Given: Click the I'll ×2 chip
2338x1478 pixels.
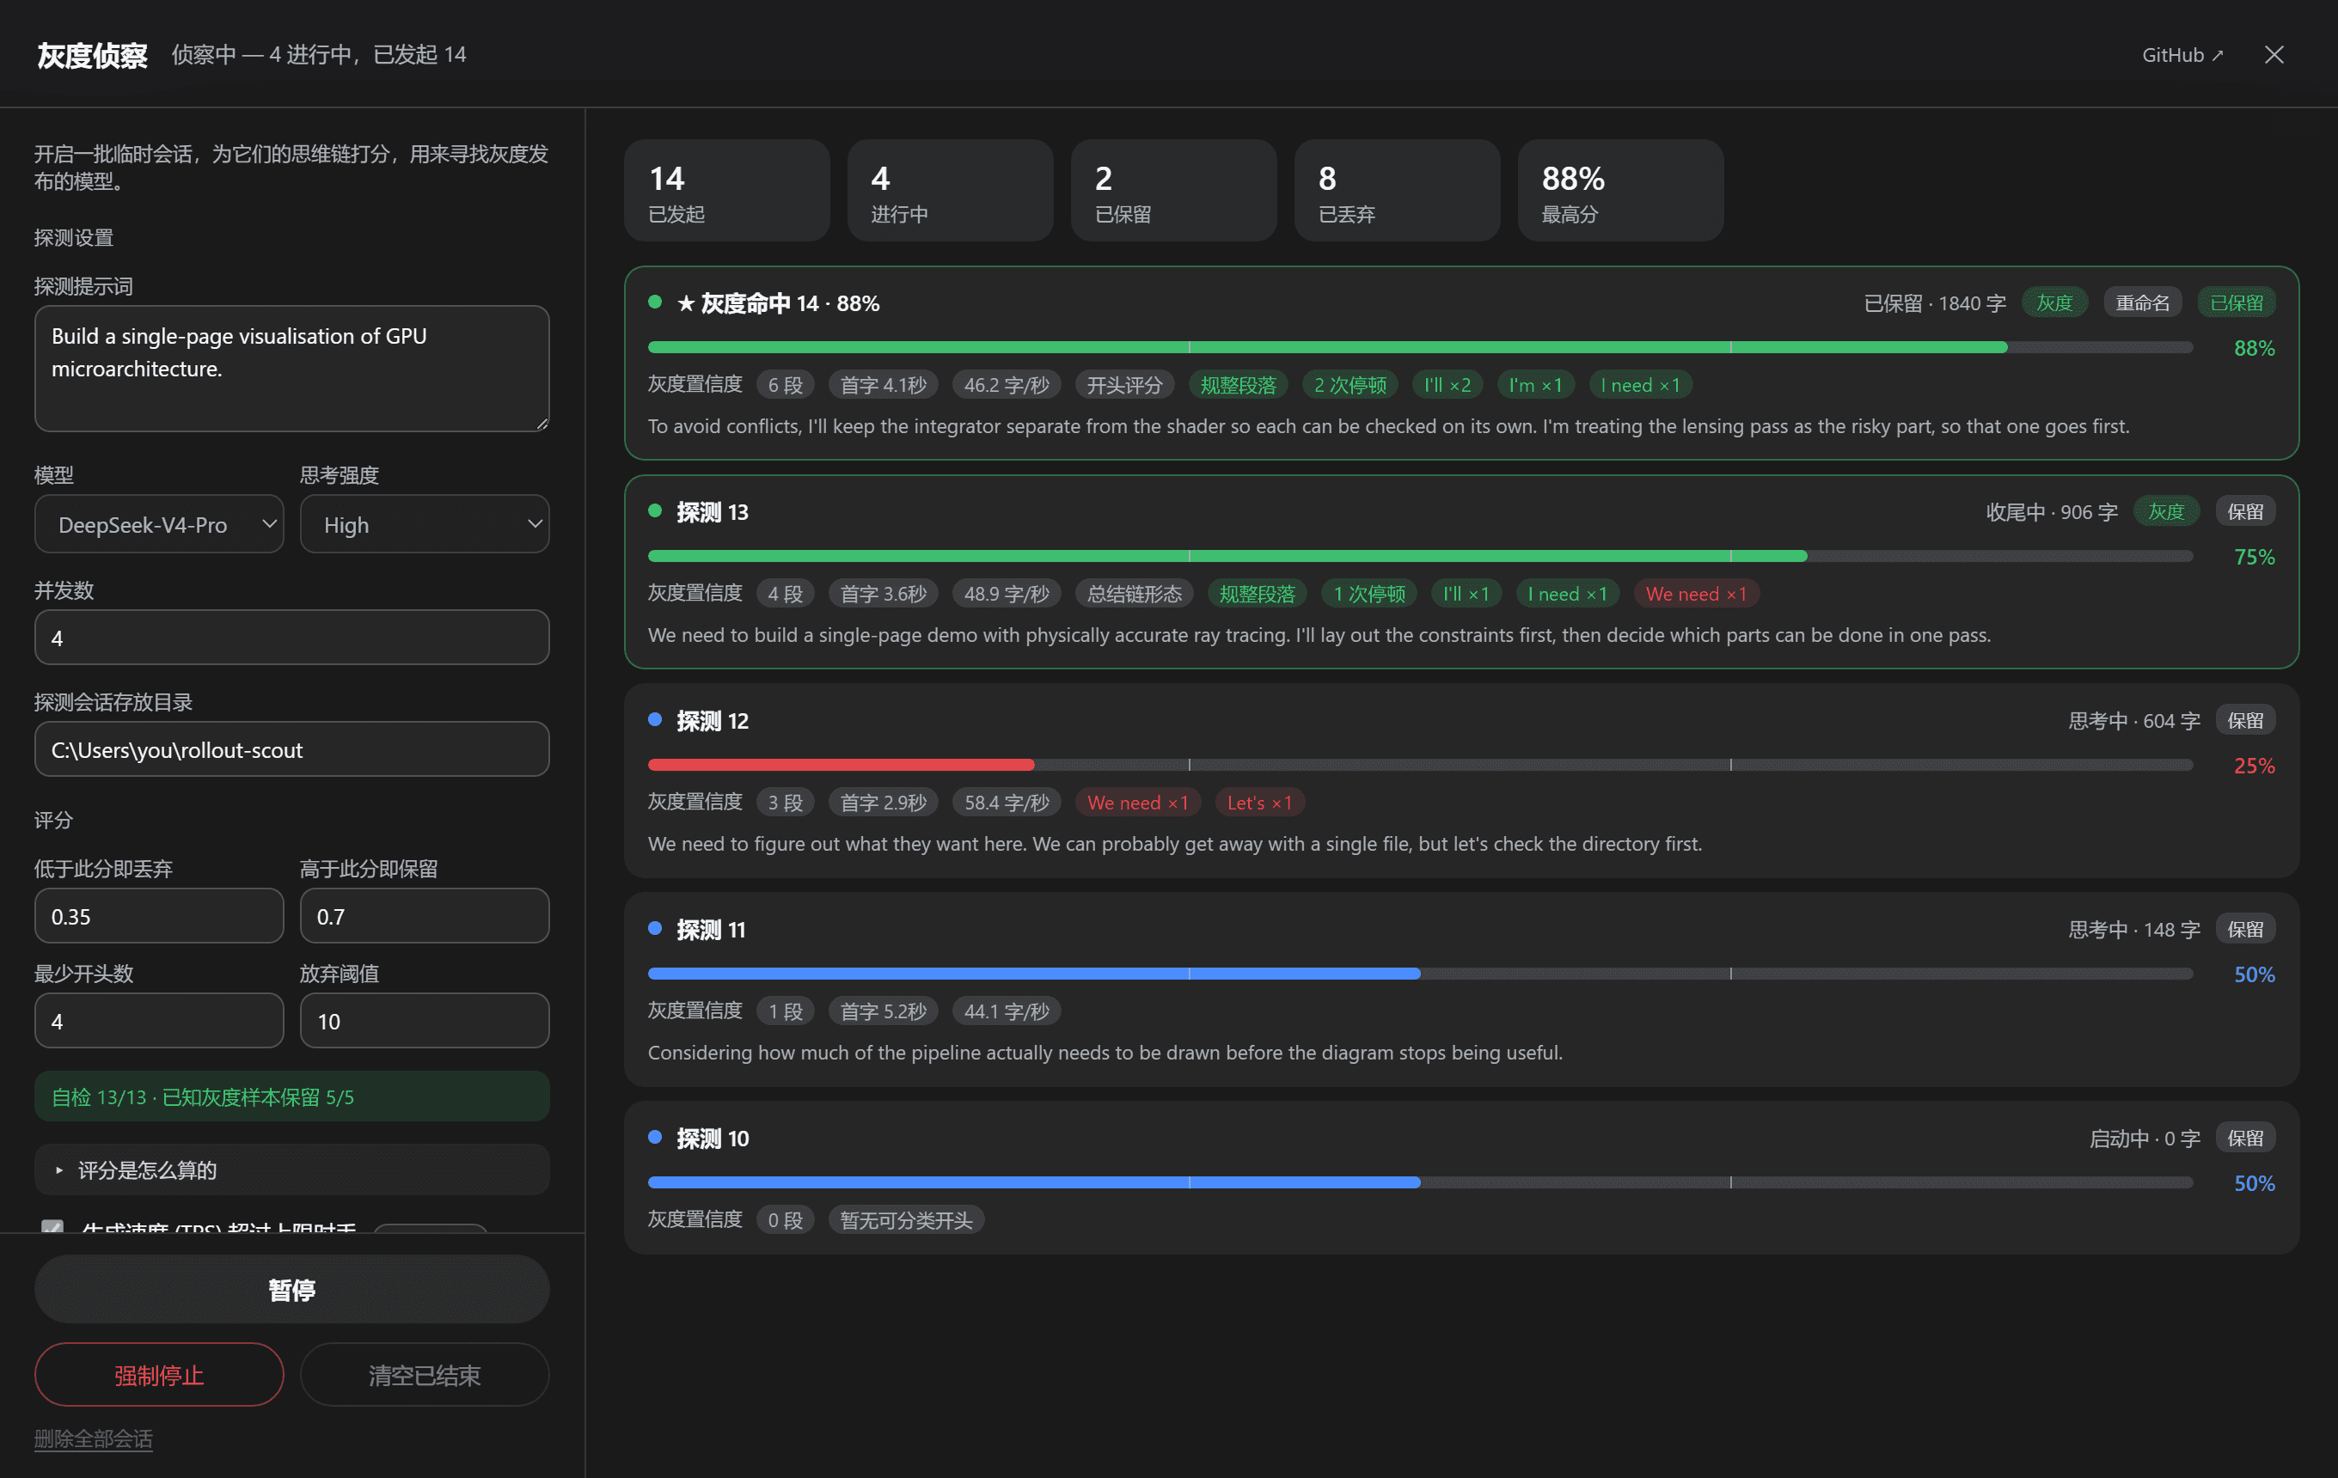Looking at the screenshot, I should (x=1447, y=385).
